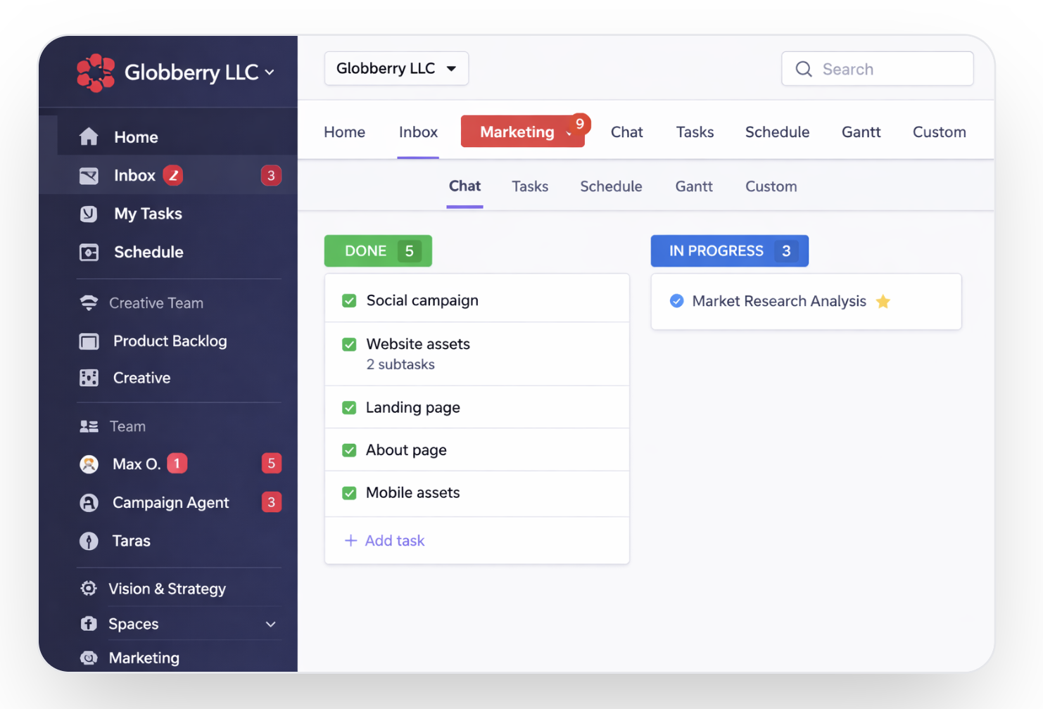Image resolution: width=1043 pixels, height=709 pixels.
Task: Click the IN PROGRESS count badge 3
Action: (786, 251)
